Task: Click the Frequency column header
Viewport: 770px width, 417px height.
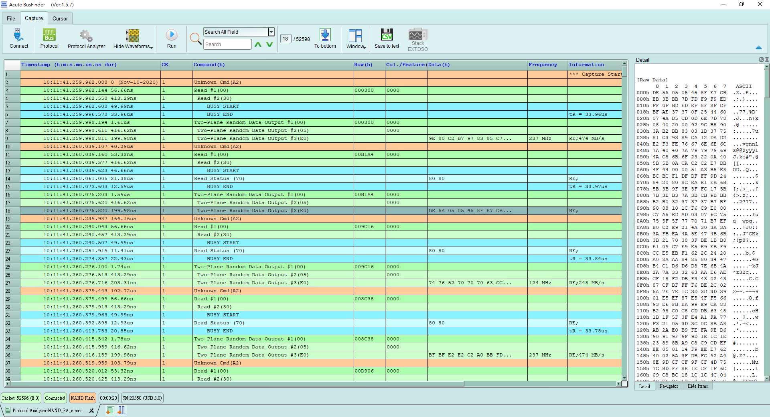Action: [547, 65]
